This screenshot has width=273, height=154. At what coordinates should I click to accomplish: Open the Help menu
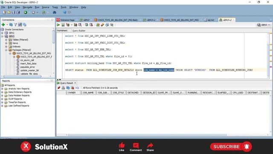[84, 7]
